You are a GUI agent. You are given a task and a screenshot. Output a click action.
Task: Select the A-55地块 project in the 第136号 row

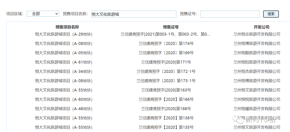pyautogui.click(x=64, y=118)
